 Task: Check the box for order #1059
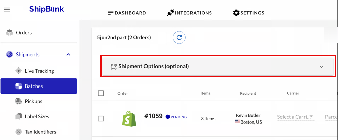pos(101,118)
